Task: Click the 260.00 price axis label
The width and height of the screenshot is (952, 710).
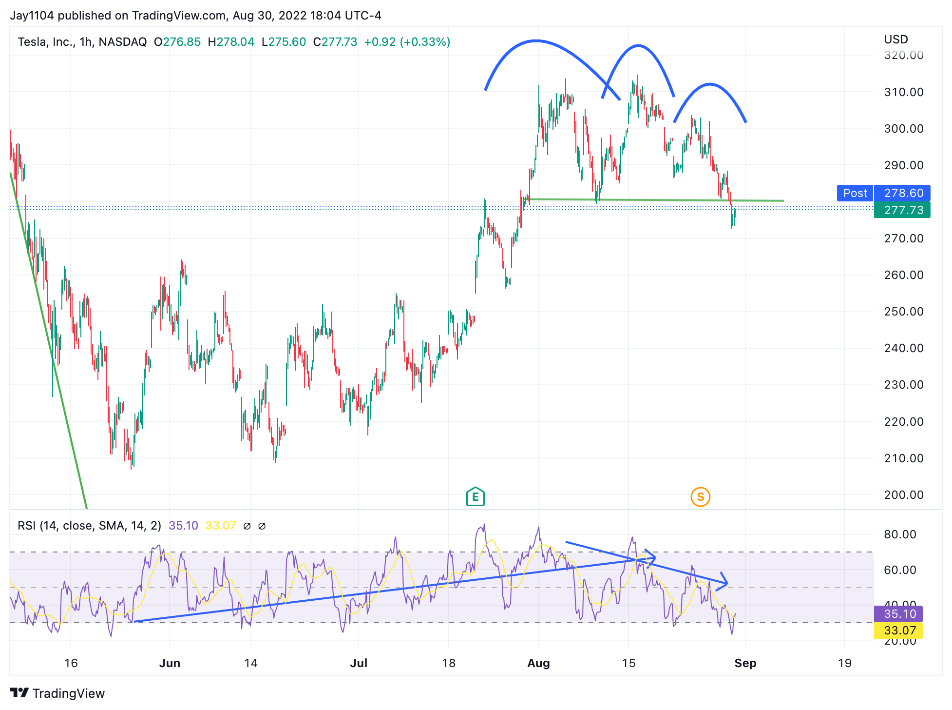Action: (904, 275)
